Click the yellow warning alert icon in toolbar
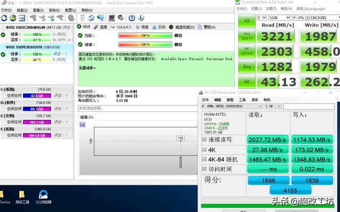The width and height of the screenshot is (340, 212). [13, 18]
